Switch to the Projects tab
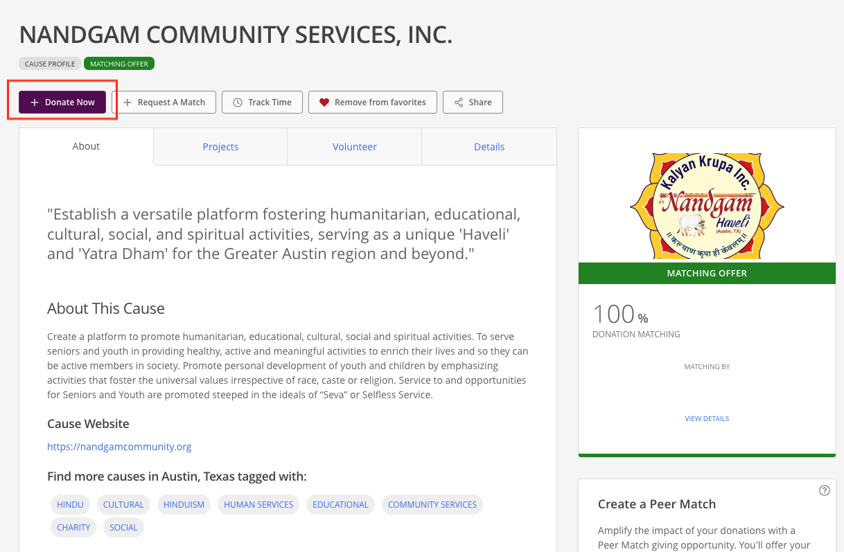Image resolution: width=844 pixels, height=552 pixels. 220,147
